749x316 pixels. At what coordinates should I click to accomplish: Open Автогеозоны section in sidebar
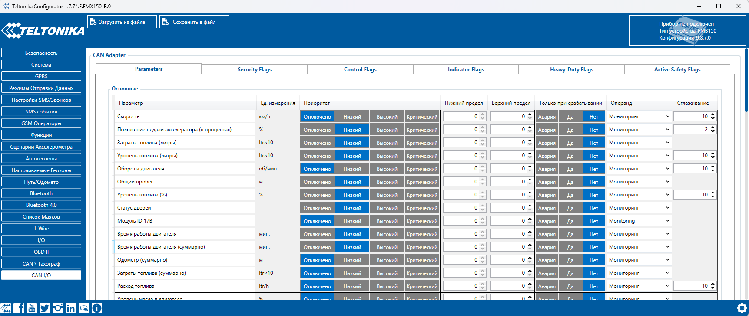coord(41,159)
